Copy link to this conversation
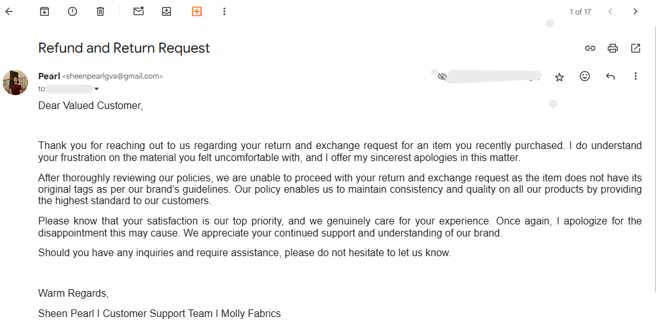This screenshot has width=656, height=324. click(590, 48)
